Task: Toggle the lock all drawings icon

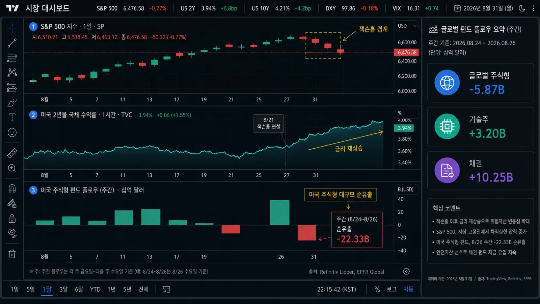Action: pyautogui.click(x=12, y=219)
